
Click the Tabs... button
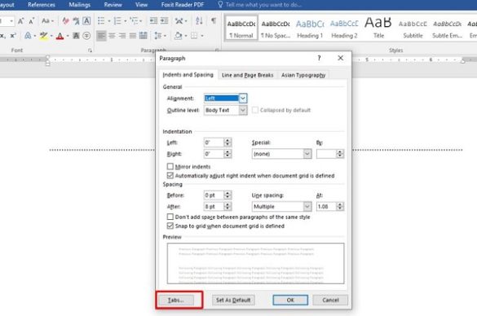(176, 301)
